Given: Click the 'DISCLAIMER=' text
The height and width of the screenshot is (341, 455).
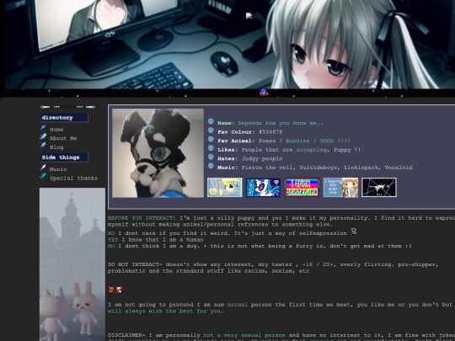Looking at the screenshot, I should (126, 335).
